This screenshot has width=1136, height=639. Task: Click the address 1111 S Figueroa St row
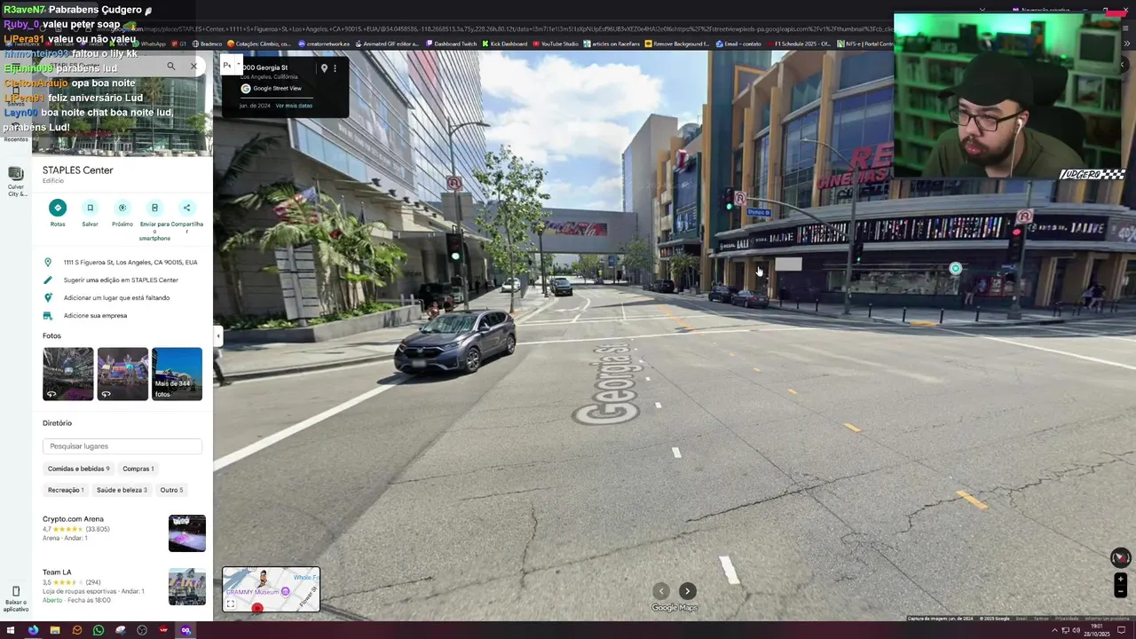pos(122,263)
